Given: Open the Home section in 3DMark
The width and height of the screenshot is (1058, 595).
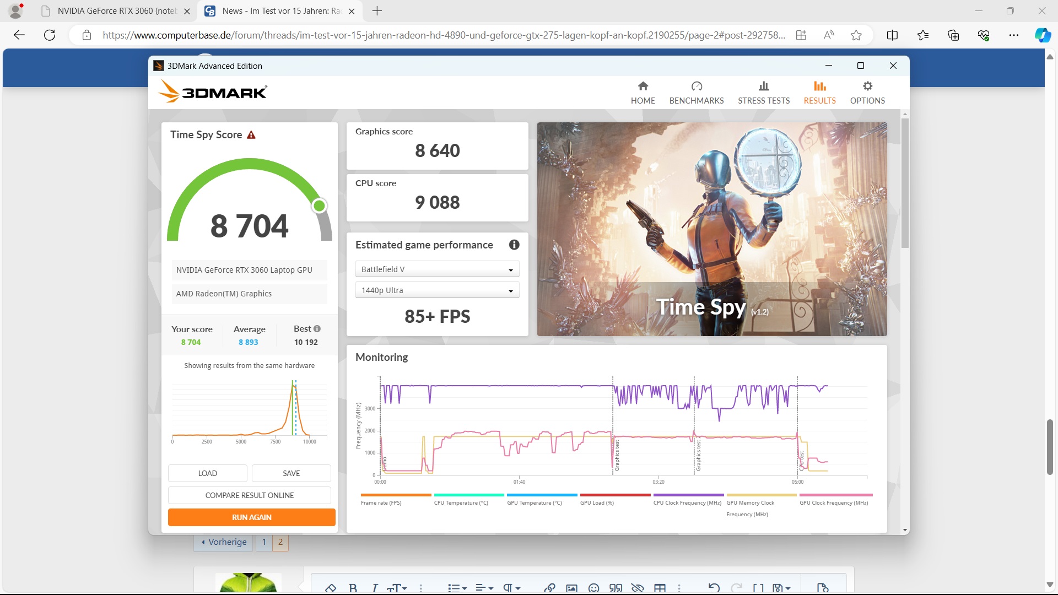Looking at the screenshot, I should [x=643, y=93].
